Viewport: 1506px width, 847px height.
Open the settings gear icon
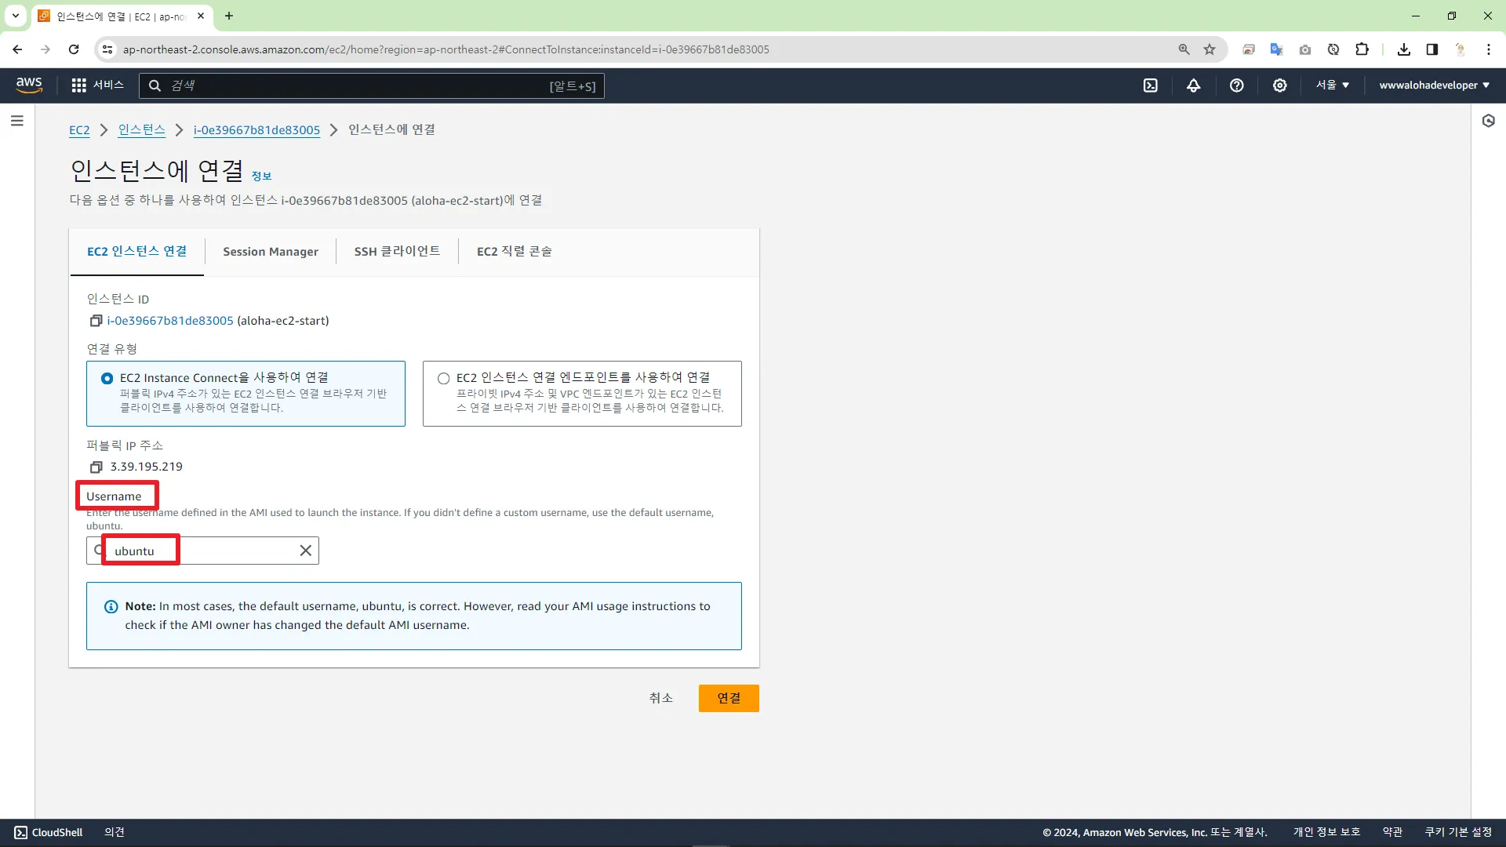click(x=1279, y=85)
